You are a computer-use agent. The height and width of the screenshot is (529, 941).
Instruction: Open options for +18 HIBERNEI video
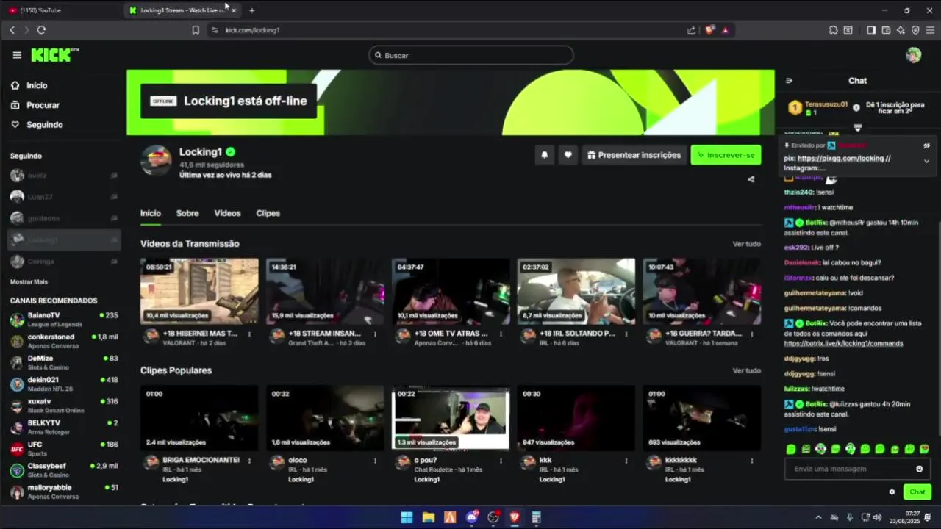(x=249, y=334)
